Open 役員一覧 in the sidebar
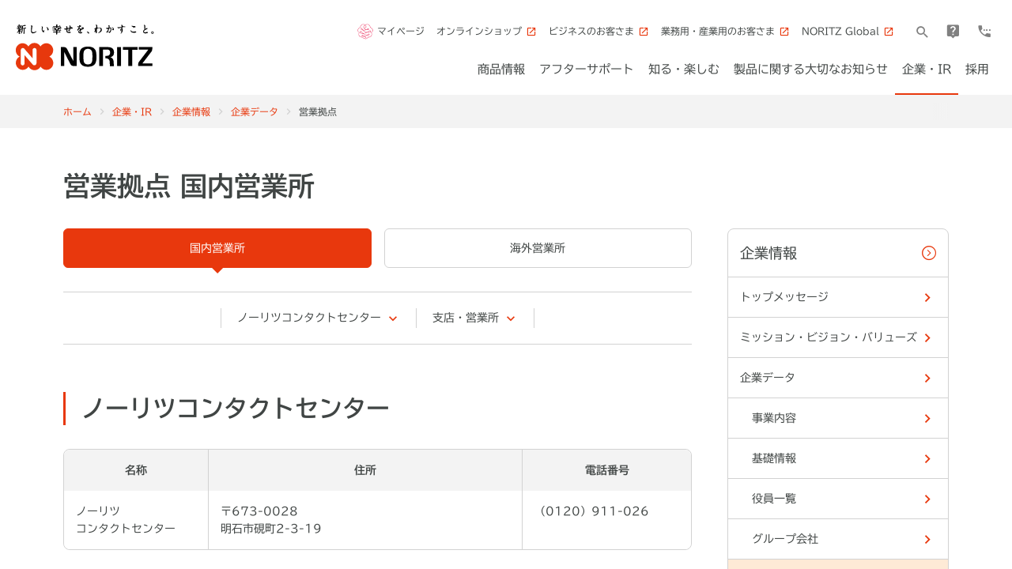Screen dimensions: 1012x569 (x=837, y=499)
